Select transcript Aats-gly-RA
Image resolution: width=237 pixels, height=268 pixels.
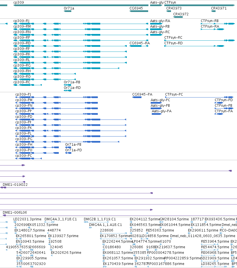pos(160,21)
